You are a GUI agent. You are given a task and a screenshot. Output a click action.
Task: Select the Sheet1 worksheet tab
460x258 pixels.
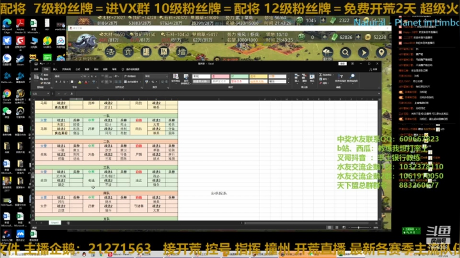click(x=55, y=223)
